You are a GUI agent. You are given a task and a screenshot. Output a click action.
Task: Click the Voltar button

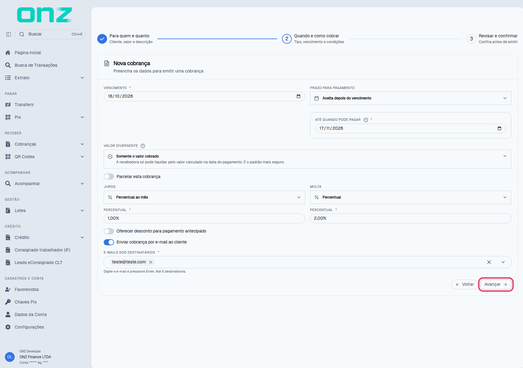(465, 284)
